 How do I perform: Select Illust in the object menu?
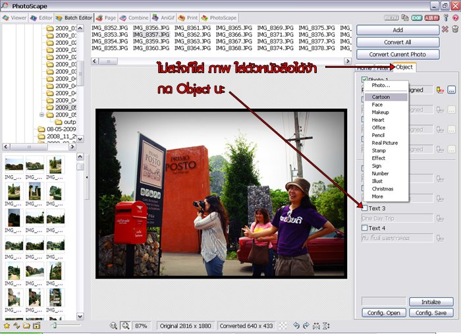386,181
